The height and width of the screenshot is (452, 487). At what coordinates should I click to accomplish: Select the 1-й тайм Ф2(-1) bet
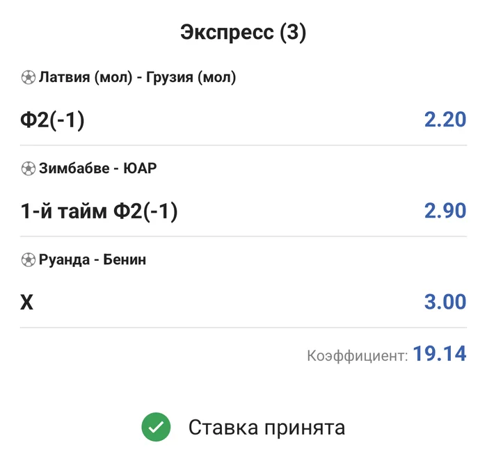pyautogui.click(x=99, y=211)
